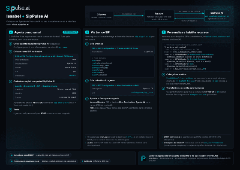Viewport: 240px width, 170px height.
Task: Click the 'Issabel' box in the diagram
Action: coord(159,16)
